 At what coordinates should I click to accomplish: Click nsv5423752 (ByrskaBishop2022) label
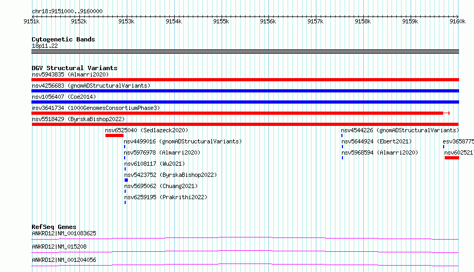point(170,175)
